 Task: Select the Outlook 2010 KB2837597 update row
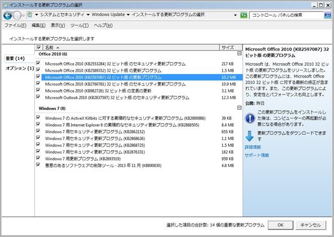142,98
